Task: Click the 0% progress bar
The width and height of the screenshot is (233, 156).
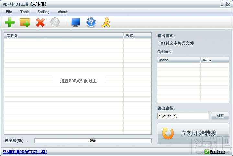Action: [93, 141]
